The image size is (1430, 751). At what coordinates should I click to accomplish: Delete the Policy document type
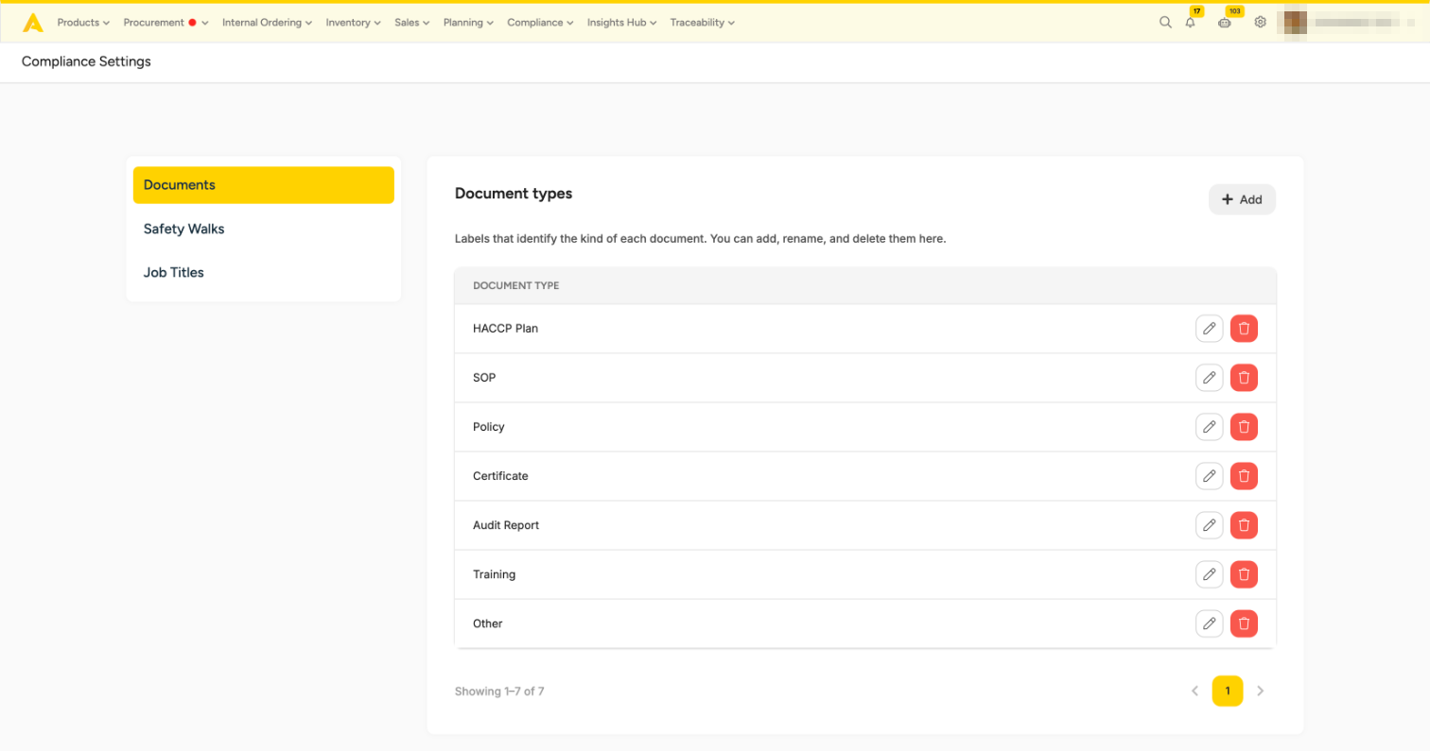(x=1244, y=427)
